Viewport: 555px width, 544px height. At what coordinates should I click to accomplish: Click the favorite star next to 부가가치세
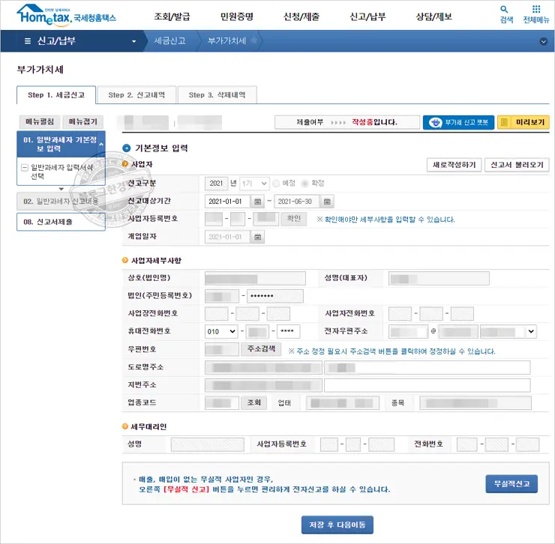[x=253, y=40]
